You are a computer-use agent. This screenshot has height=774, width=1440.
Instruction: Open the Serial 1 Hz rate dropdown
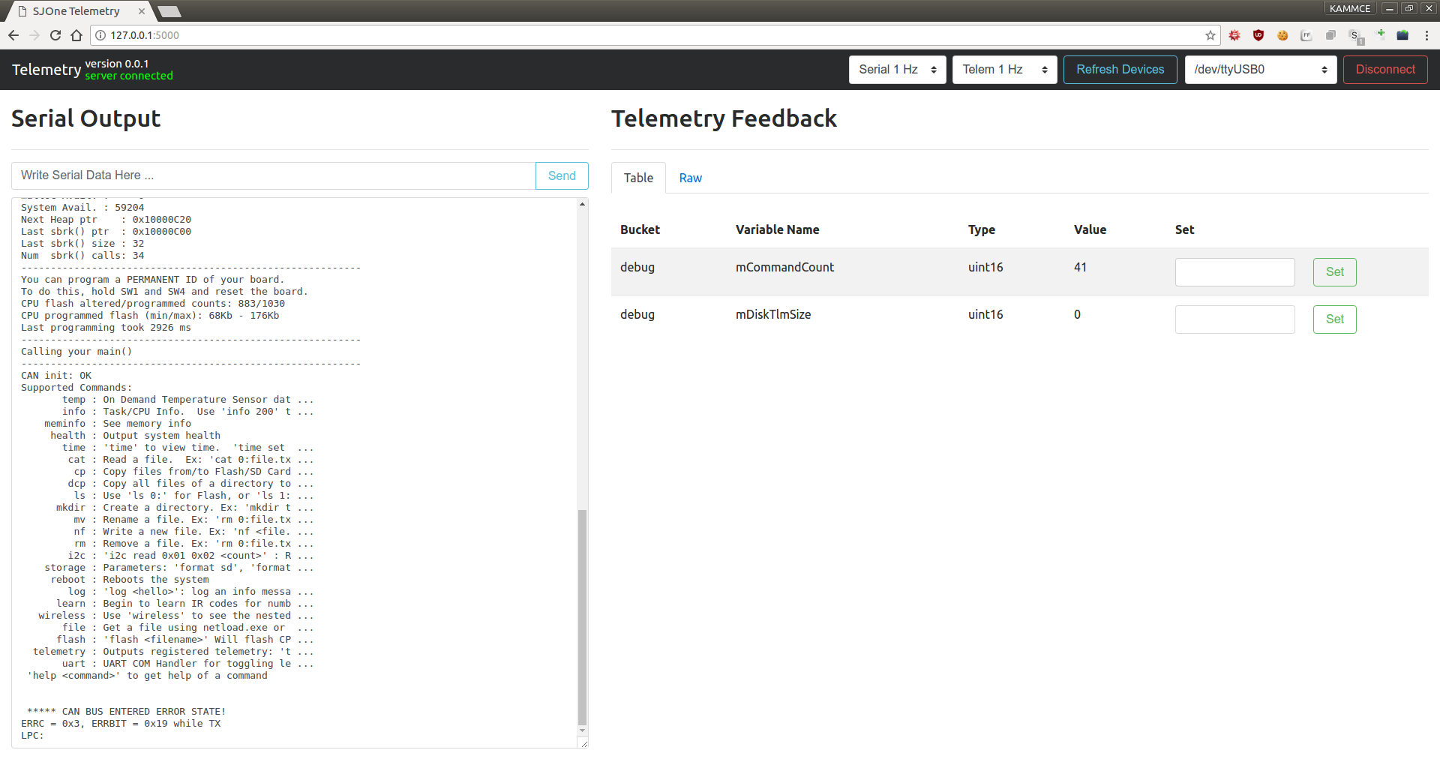pyautogui.click(x=898, y=70)
